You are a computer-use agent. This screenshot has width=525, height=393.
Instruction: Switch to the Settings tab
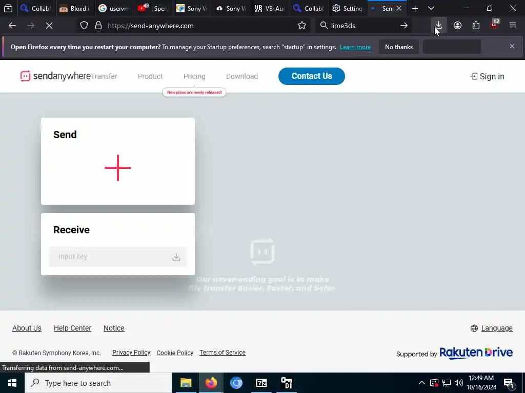point(348,8)
